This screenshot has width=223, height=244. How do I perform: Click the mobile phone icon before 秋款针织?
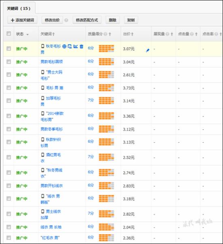point(43,139)
